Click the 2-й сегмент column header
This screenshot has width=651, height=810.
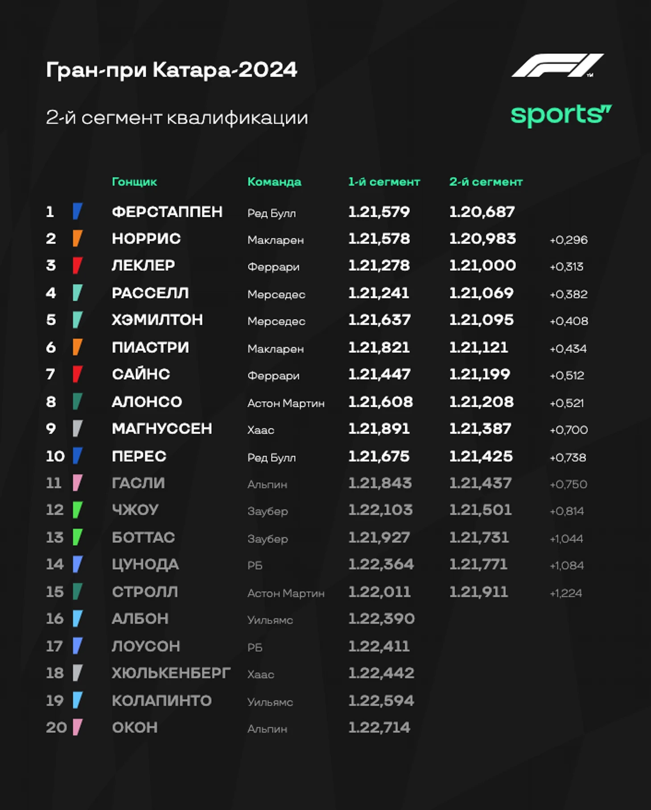(486, 182)
